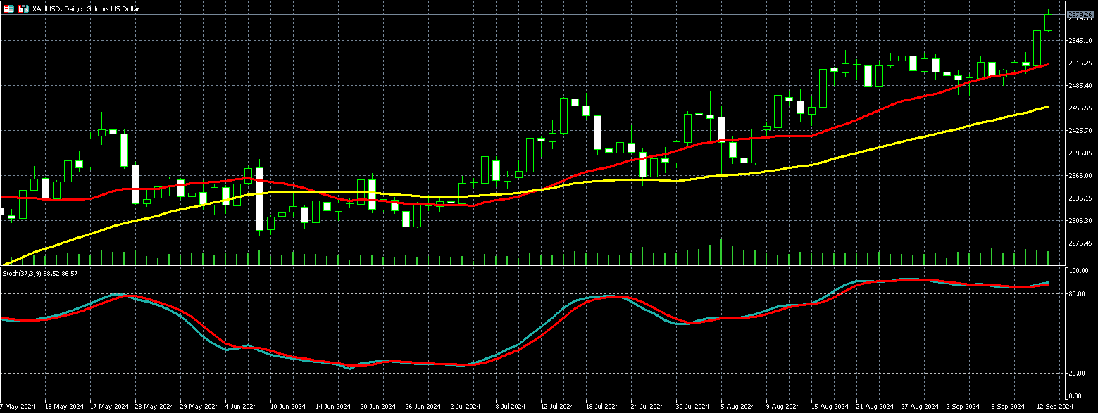
Task: Click the 2545.10 price axis label
Action: pos(1080,41)
